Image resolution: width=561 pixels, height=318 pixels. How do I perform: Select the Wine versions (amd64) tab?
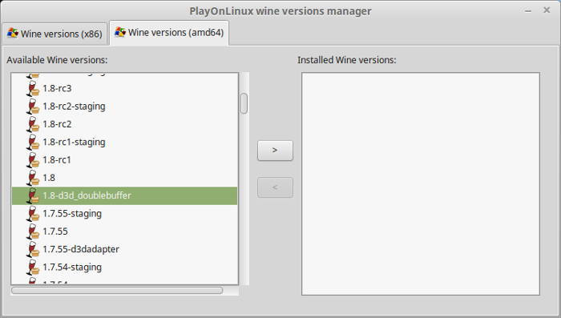click(169, 33)
